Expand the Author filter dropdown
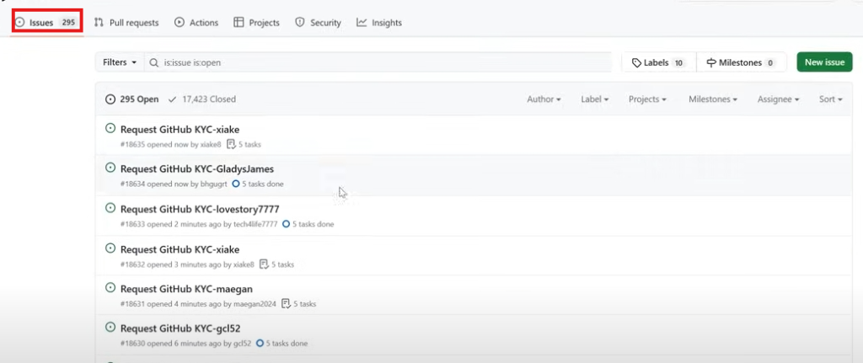Screen dimensions: 863x363 (x=544, y=99)
